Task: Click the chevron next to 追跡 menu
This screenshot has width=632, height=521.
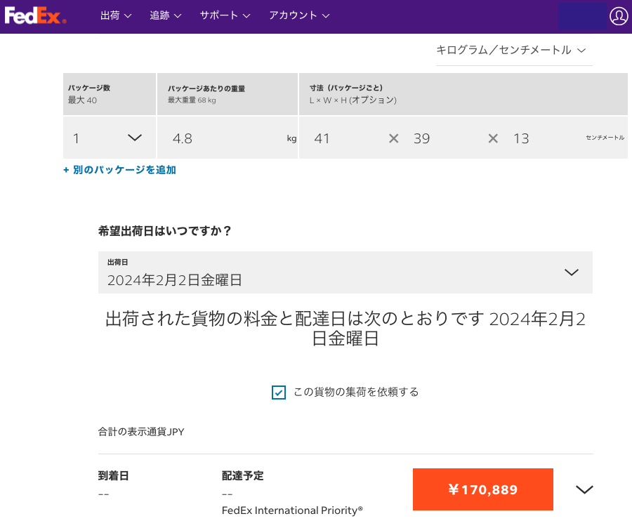Action: tap(178, 16)
